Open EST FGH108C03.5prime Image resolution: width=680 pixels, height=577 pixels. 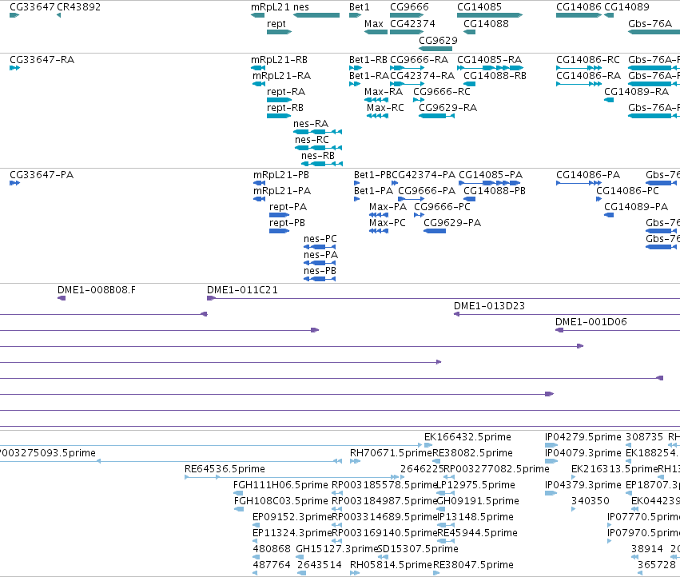(x=281, y=501)
